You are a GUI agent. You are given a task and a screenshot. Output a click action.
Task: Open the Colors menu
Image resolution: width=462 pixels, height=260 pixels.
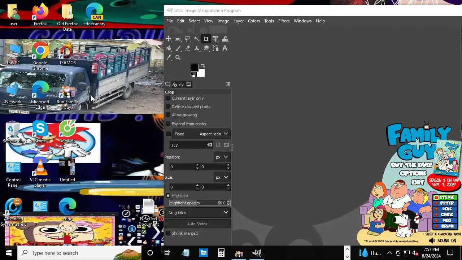(x=254, y=21)
